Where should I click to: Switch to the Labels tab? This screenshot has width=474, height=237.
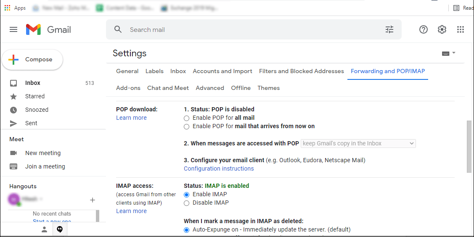[154, 71]
